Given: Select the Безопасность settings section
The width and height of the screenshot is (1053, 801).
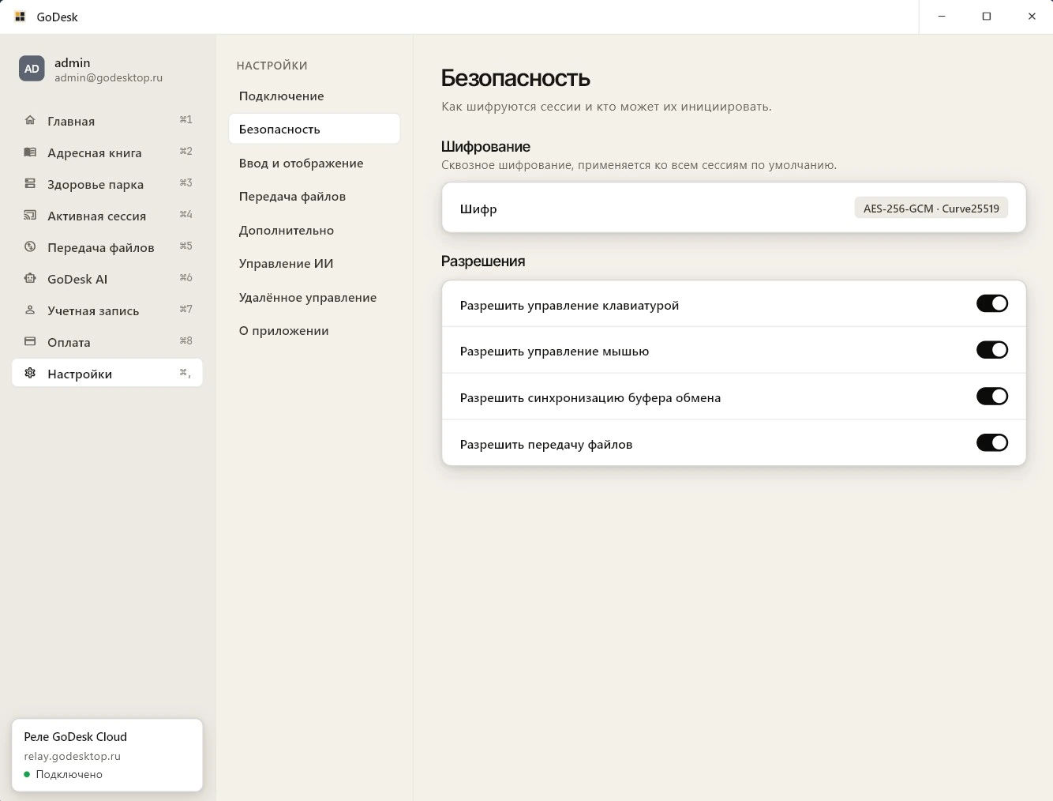Looking at the screenshot, I should [314, 129].
